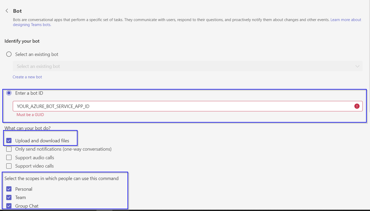
Task: Click the 'Bot' page title
Action: click(x=17, y=11)
